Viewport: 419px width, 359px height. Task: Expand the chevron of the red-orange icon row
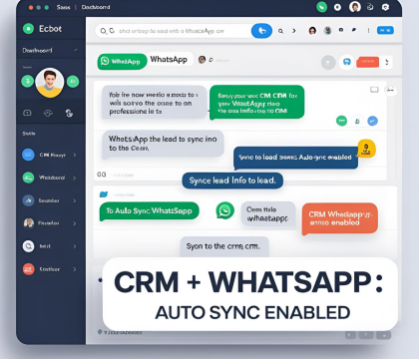[x=75, y=269]
